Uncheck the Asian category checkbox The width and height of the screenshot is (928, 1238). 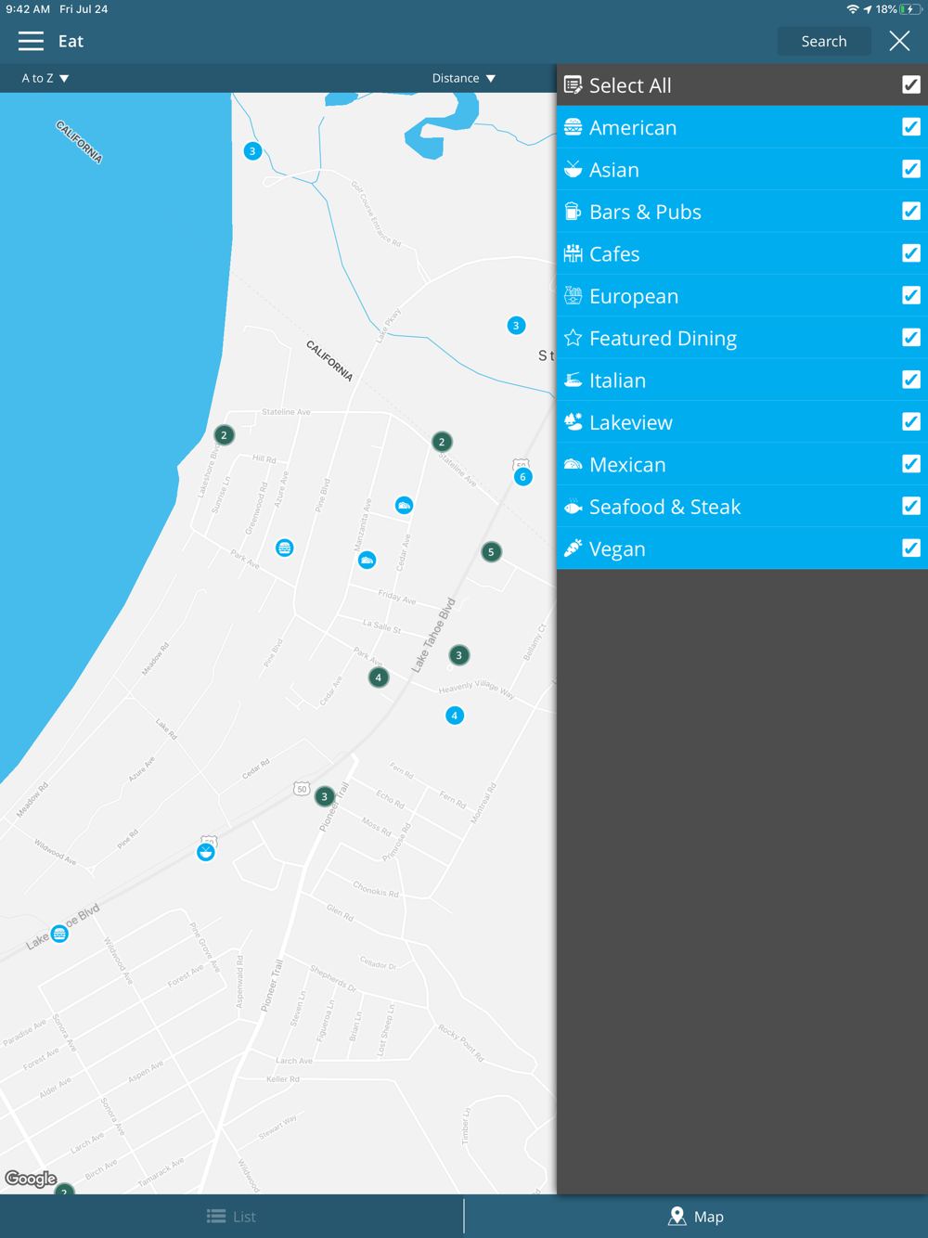911,169
